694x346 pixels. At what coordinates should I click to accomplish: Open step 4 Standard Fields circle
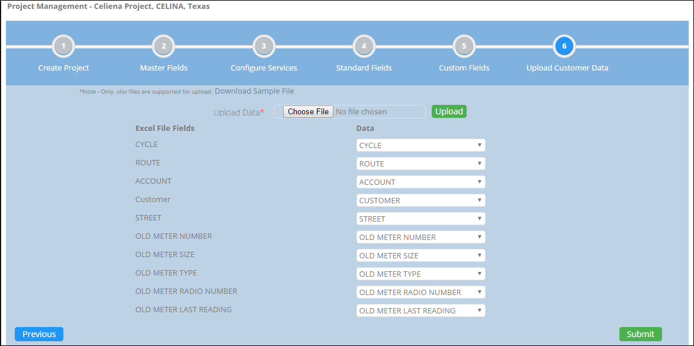[364, 46]
